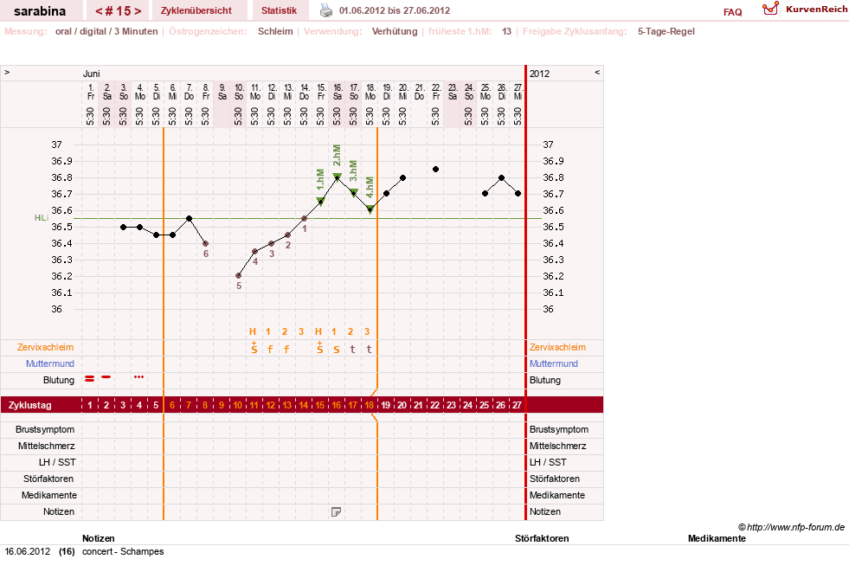Click the 1.hM green triangle marker
Screen dimensions: 849x572
pyautogui.click(x=320, y=202)
